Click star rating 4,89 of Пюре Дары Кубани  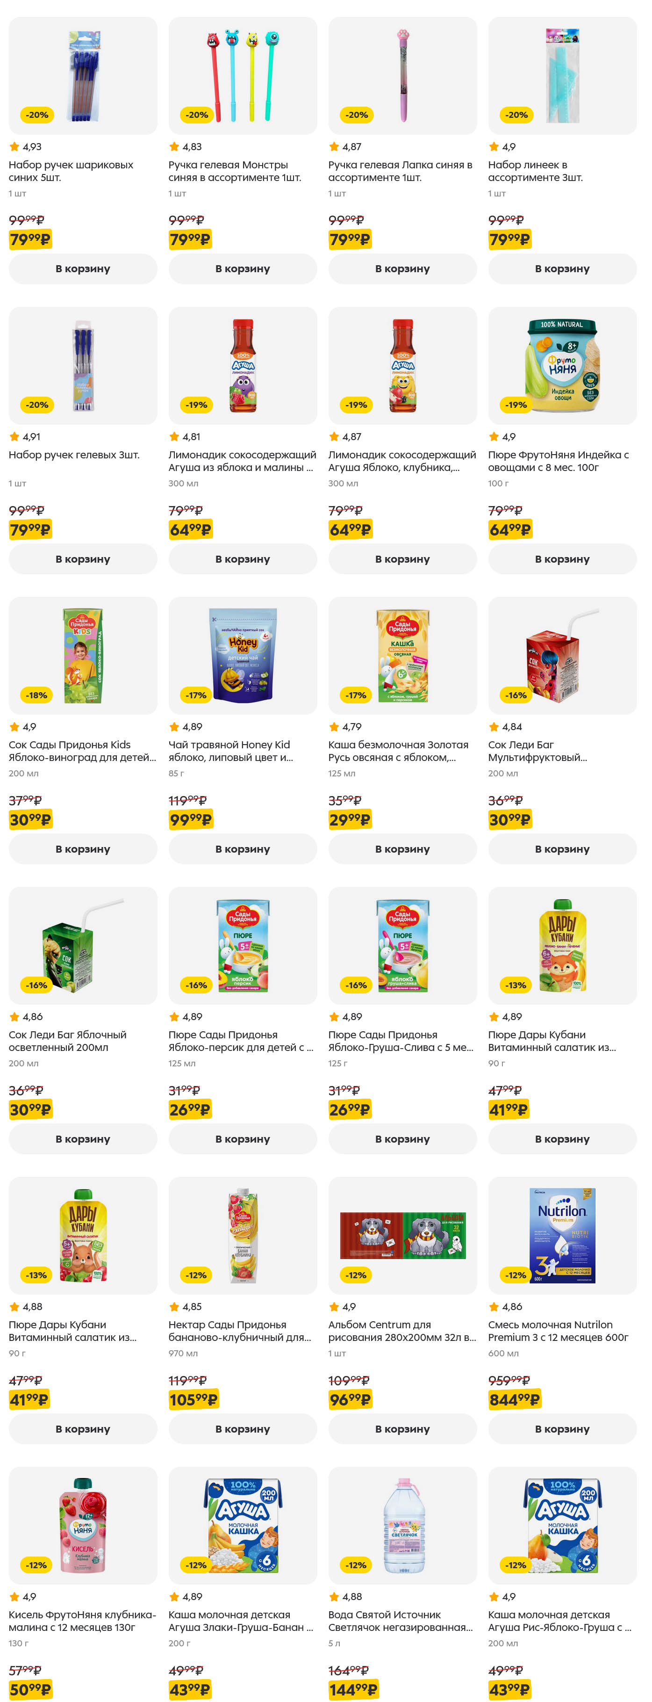tap(505, 1017)
